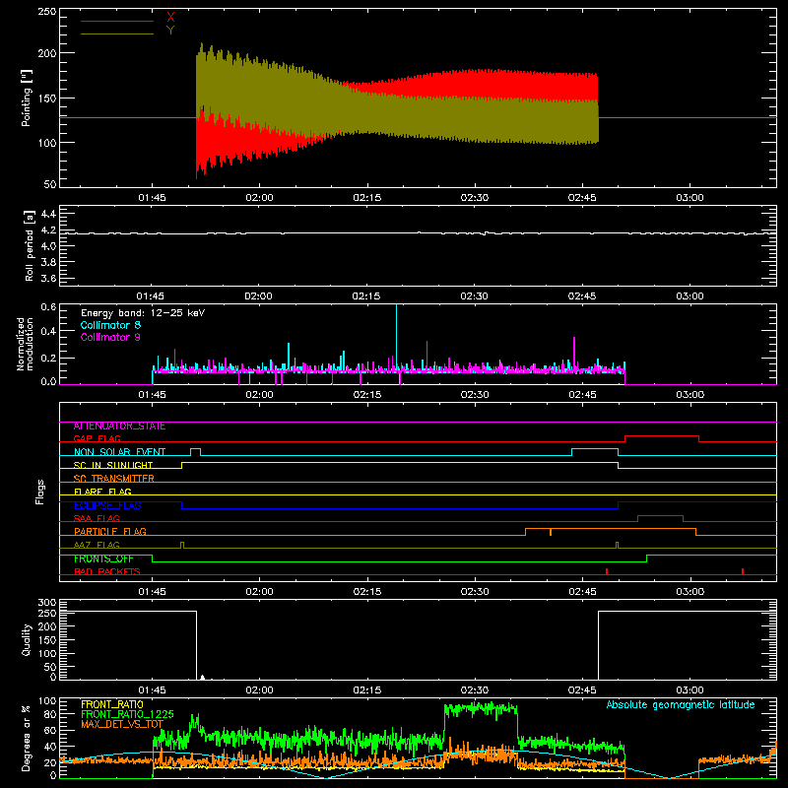
Task: Click the FRONT_RATIO_1225 legend entry
Action: point(127,714)
